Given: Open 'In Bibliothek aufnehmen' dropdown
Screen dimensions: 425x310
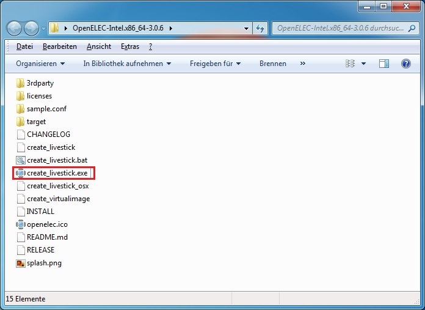Looking at the screenshot, I should (x=127, y=64).
